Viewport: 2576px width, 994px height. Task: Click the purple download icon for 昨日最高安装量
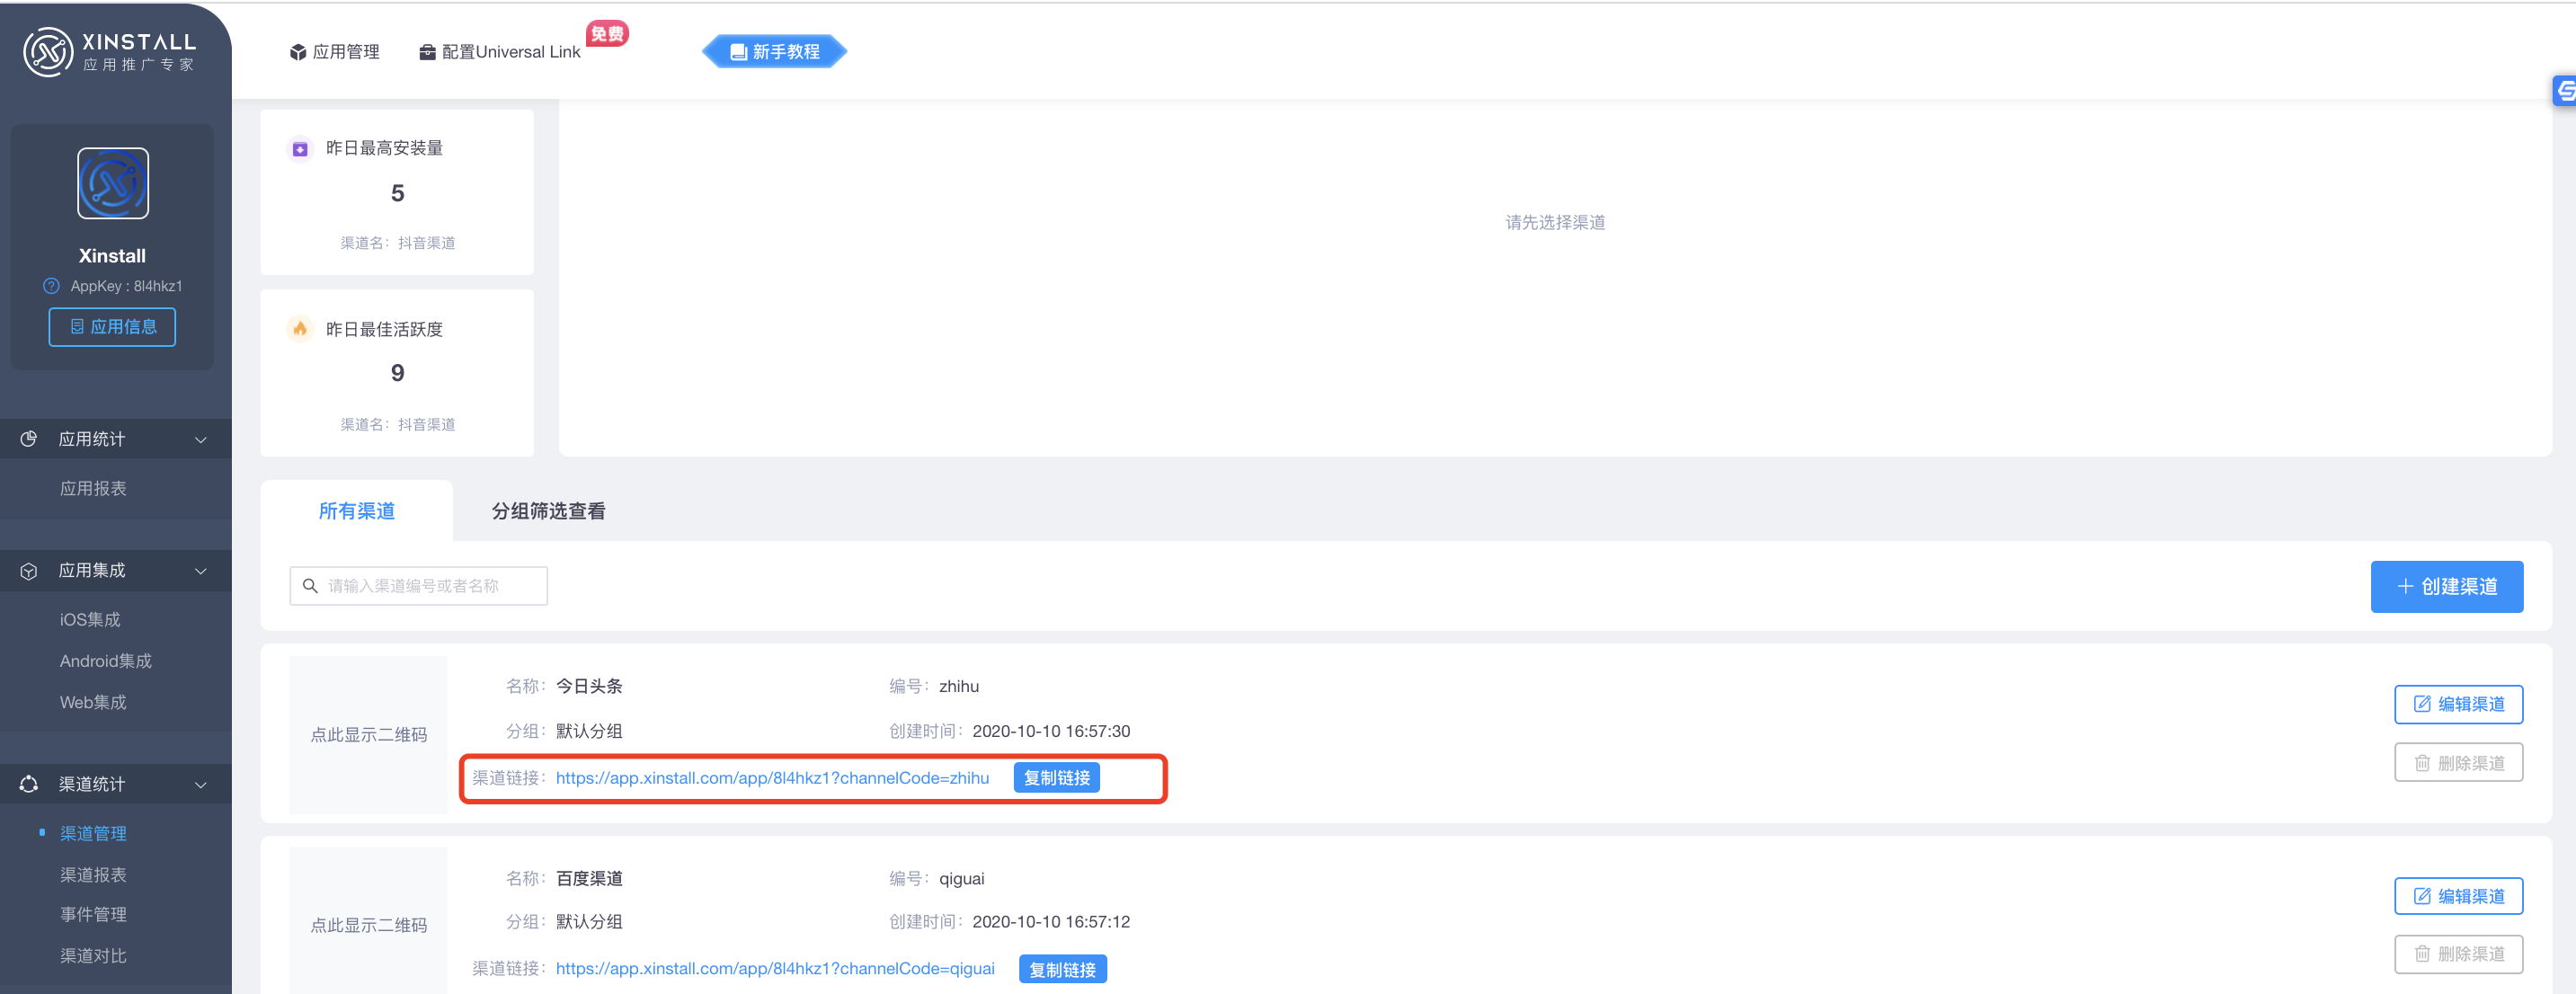pos(300,149)
